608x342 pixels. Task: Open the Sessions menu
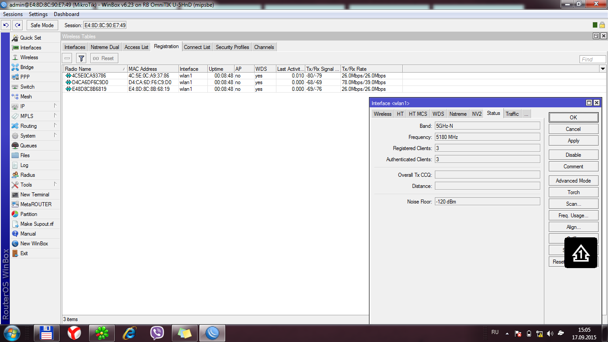[x=13, y=14]
